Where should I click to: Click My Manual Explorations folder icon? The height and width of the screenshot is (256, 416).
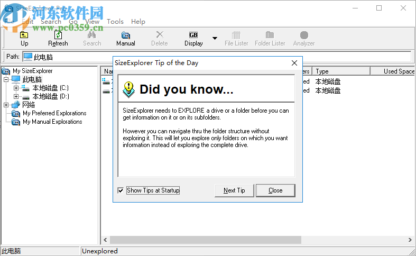pos(16,122)
